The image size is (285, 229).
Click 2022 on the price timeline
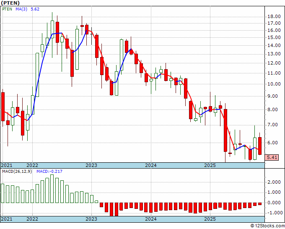pyautogui.click(x=32, y=165)
